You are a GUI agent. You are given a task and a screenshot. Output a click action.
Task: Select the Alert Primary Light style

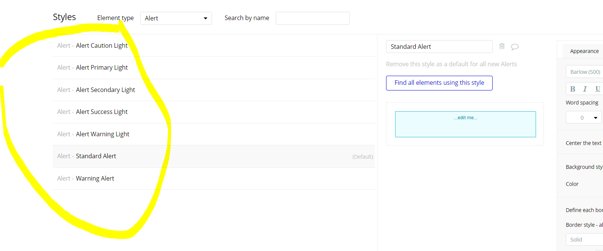coord(102,67)
